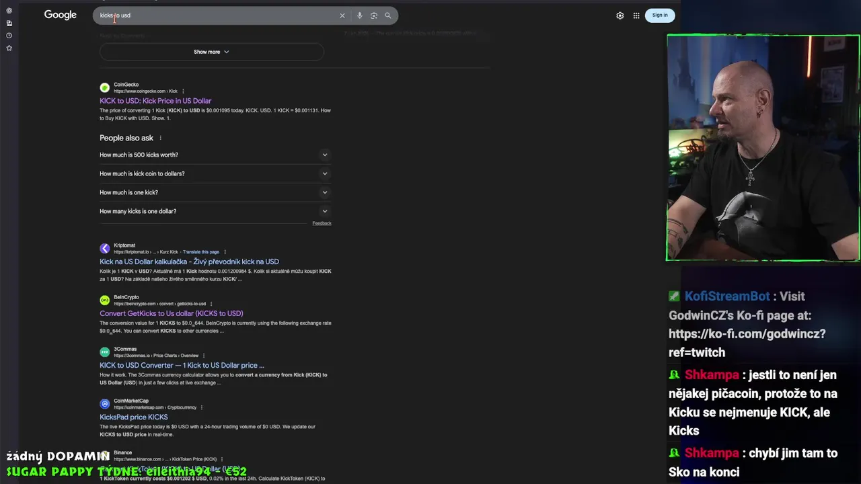Click the second icon in the browser sidebar

9,23
